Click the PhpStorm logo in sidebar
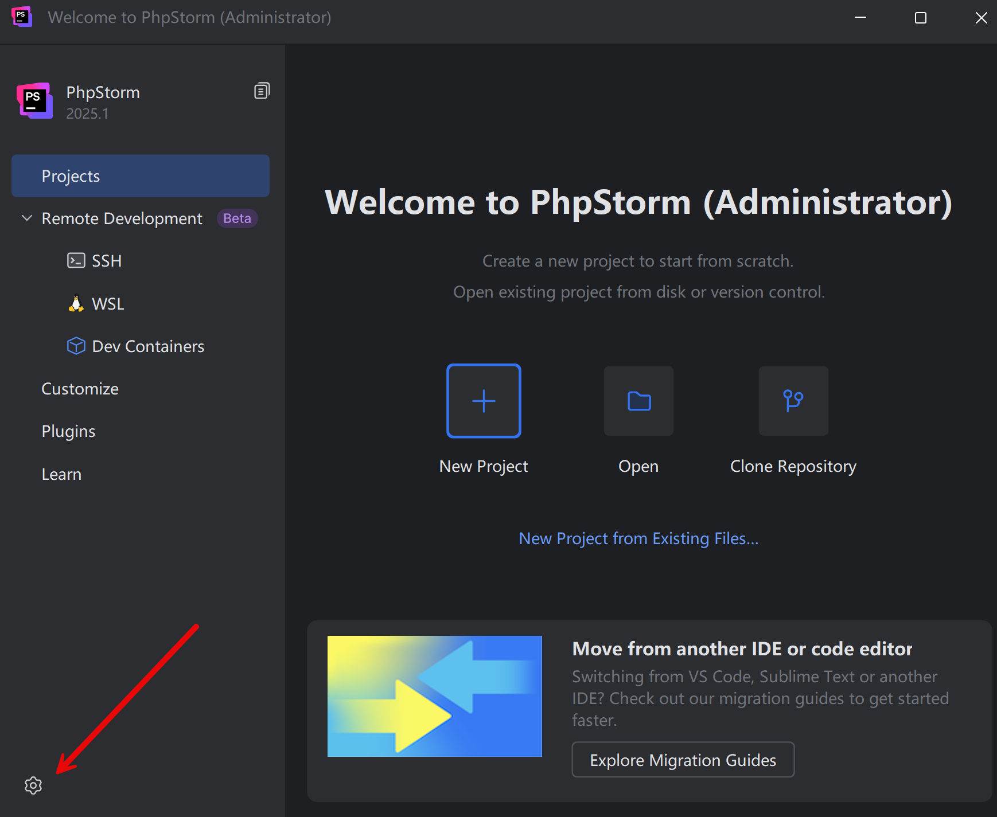The width and height of the screenshot is (997, 817). coord(35,101)
